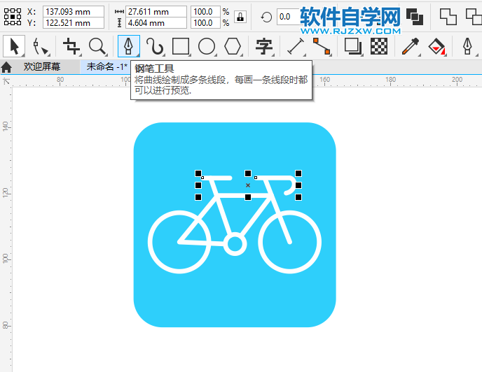482x372 pixels.
Task: Click the horizontal scale 100.0 field
Action: (x=205, y=12)
